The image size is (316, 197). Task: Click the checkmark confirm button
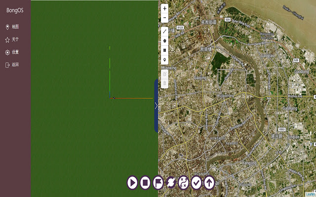pyautogui.click(x=197, y=183)
